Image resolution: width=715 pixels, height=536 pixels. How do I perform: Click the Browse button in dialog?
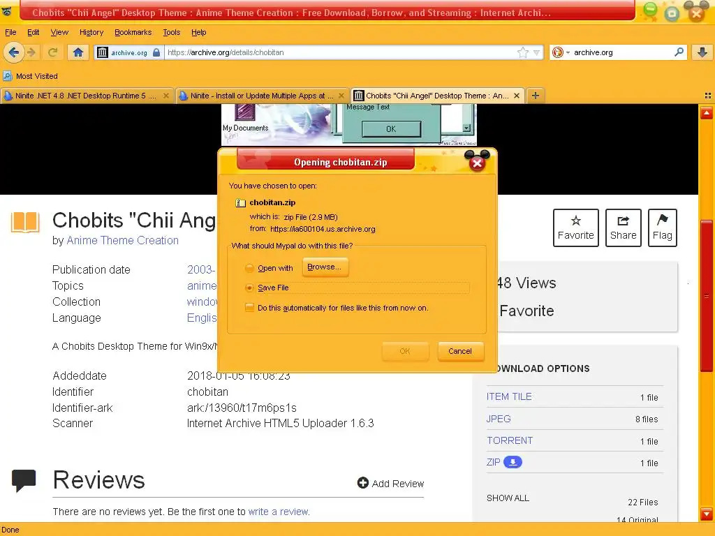pyautogui.click(x=325, y=267)
